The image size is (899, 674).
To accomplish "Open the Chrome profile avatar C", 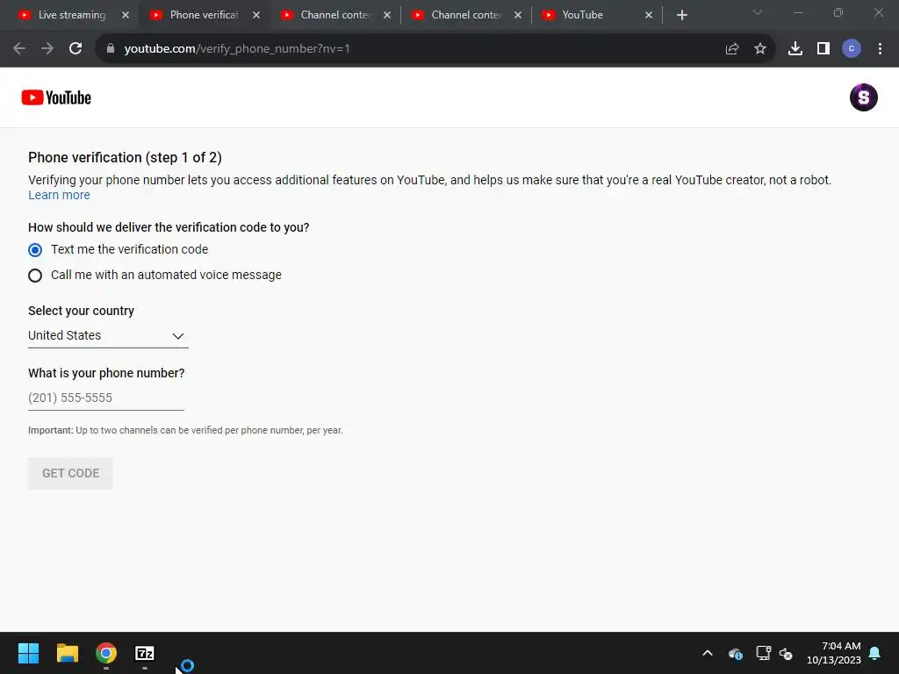I will pos(852,49).
